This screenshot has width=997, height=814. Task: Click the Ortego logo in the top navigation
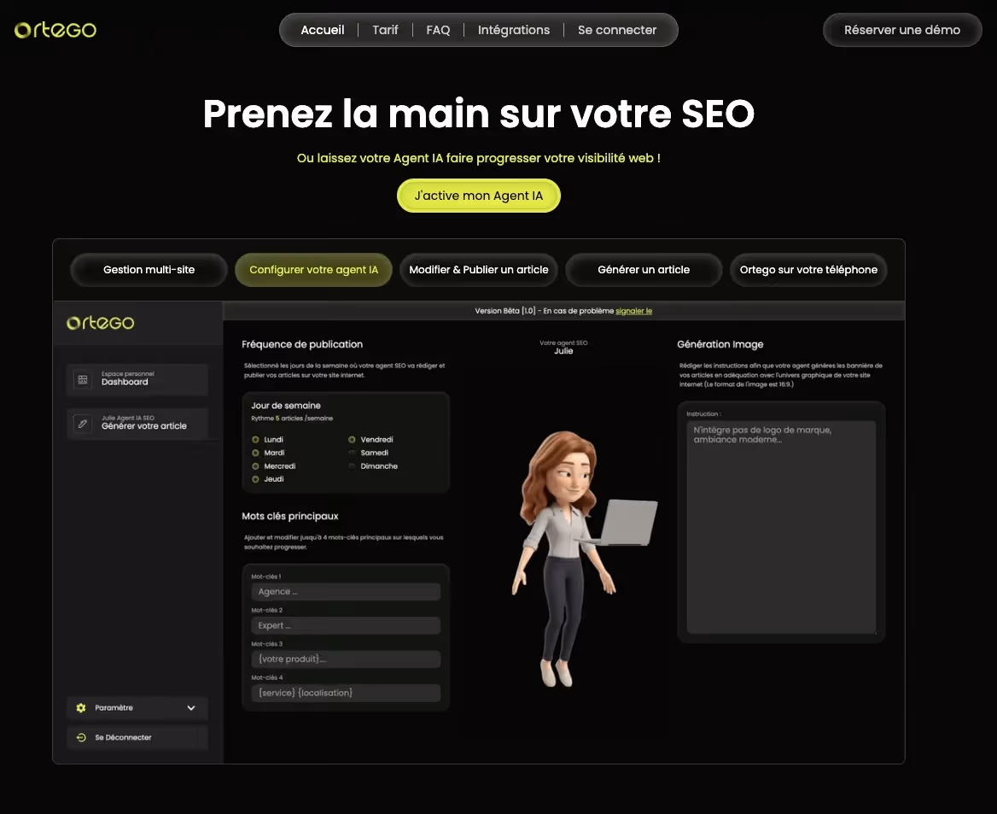click(x=55, y=29)
